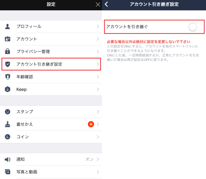
Task: Expand the アカウント row chevron
Action: pyautogui.click(x=98, y=39)
